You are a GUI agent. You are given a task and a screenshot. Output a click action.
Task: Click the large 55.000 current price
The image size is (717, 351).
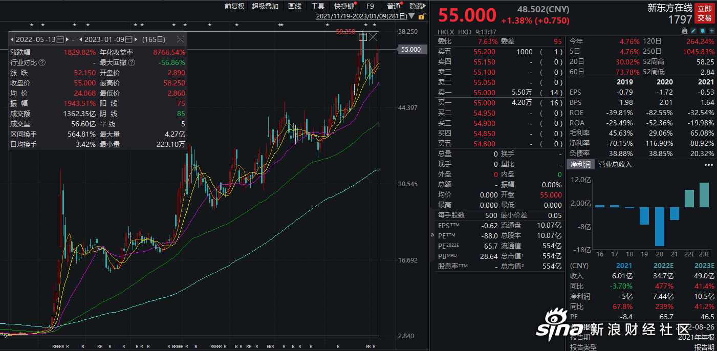click(x=467, y=15)
